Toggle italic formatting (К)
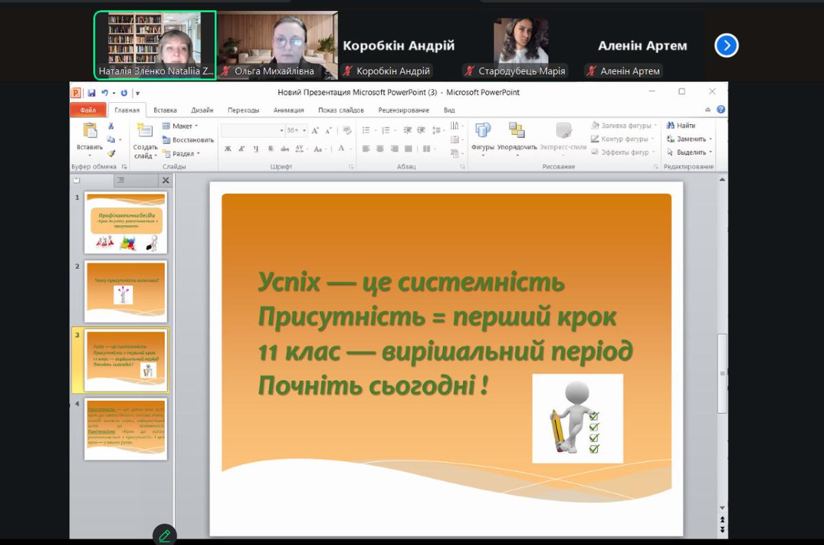The width and height of the screenshot is (824, 545). 242,149
